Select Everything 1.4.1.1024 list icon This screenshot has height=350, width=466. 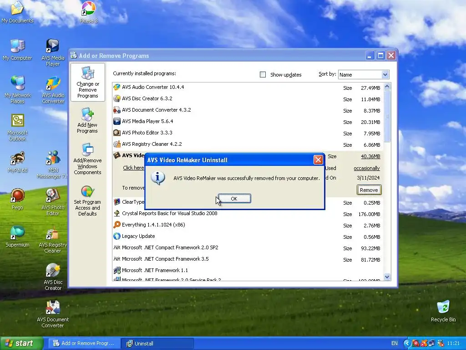tap(117, 225)
